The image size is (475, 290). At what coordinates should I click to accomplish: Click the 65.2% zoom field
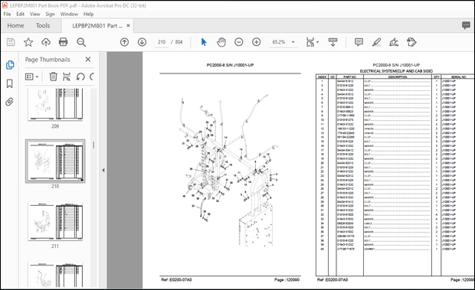[279, 42]
